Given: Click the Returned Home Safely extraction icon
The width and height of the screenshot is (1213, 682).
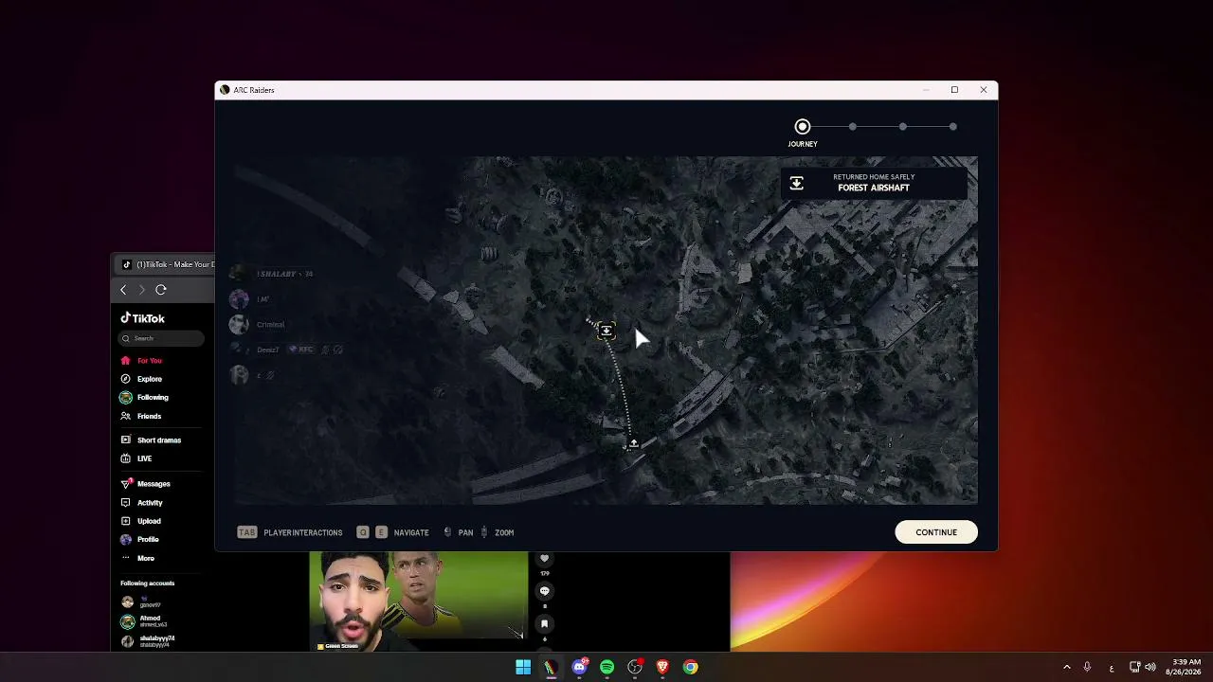Looking at the screenshot, I should point(797,183).
